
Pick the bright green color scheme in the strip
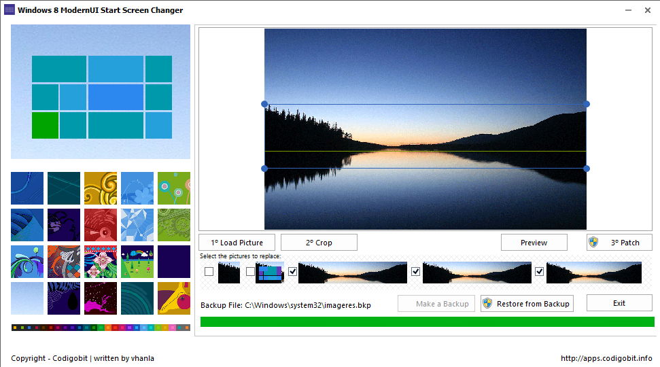pyautogui.click(x=101, y=328)
